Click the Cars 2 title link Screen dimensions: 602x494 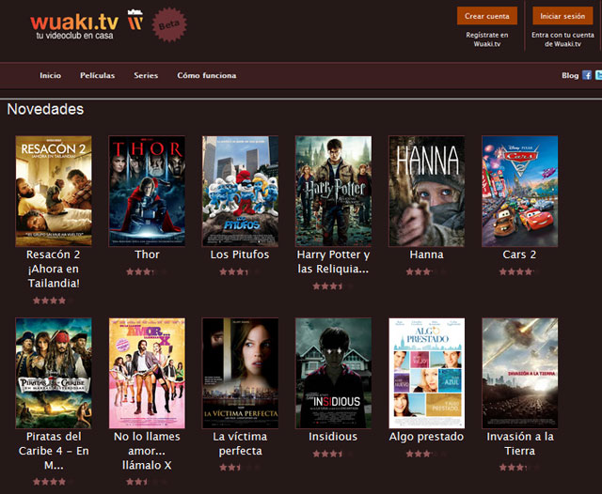point(519,255)
